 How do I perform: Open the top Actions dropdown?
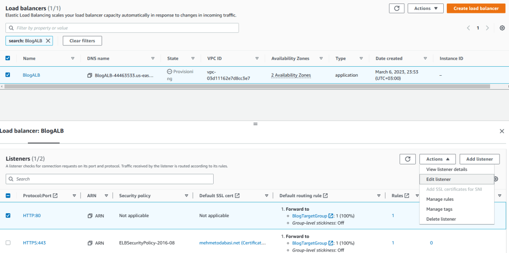[x=425, y=8]
